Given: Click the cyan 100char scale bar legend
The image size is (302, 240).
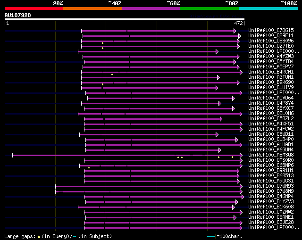Looking at the screenshot, I should (x=211, y=236).
